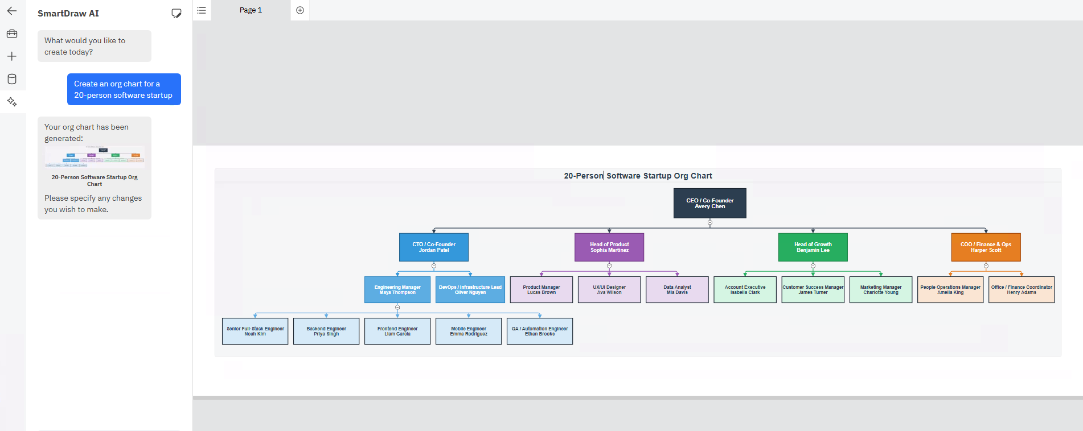Select QA Automation Engineer Ethan Brooks box
This screenshot has height=431, width=1083.
click(x=540, y=331)
